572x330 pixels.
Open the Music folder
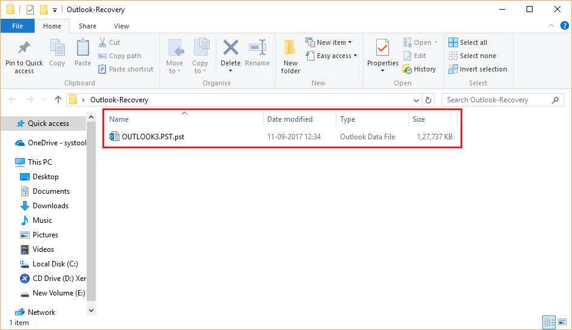pyautogui.click(x=36, y=220)
